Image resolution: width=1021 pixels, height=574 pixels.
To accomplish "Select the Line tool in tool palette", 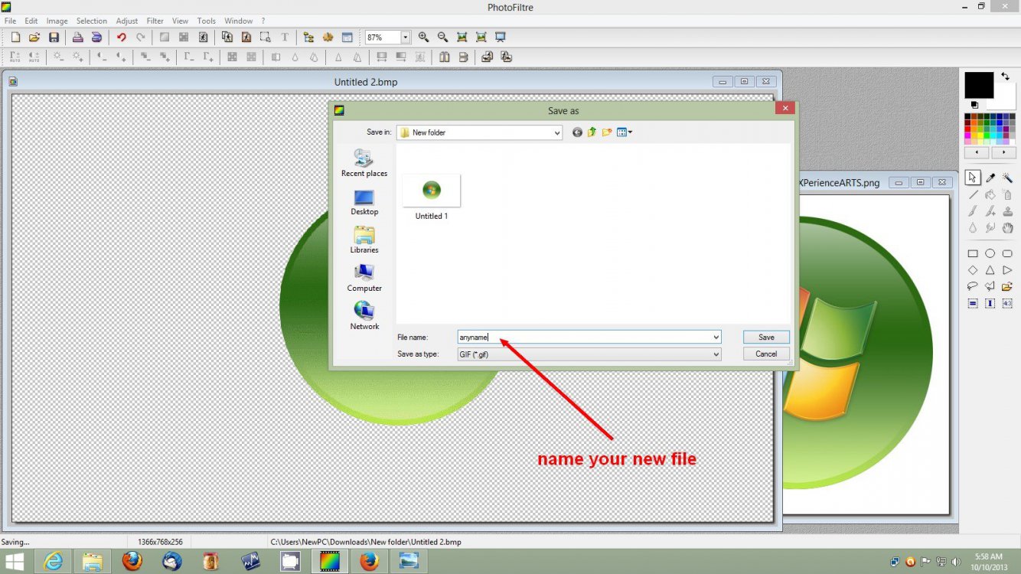I will [973, 194].
